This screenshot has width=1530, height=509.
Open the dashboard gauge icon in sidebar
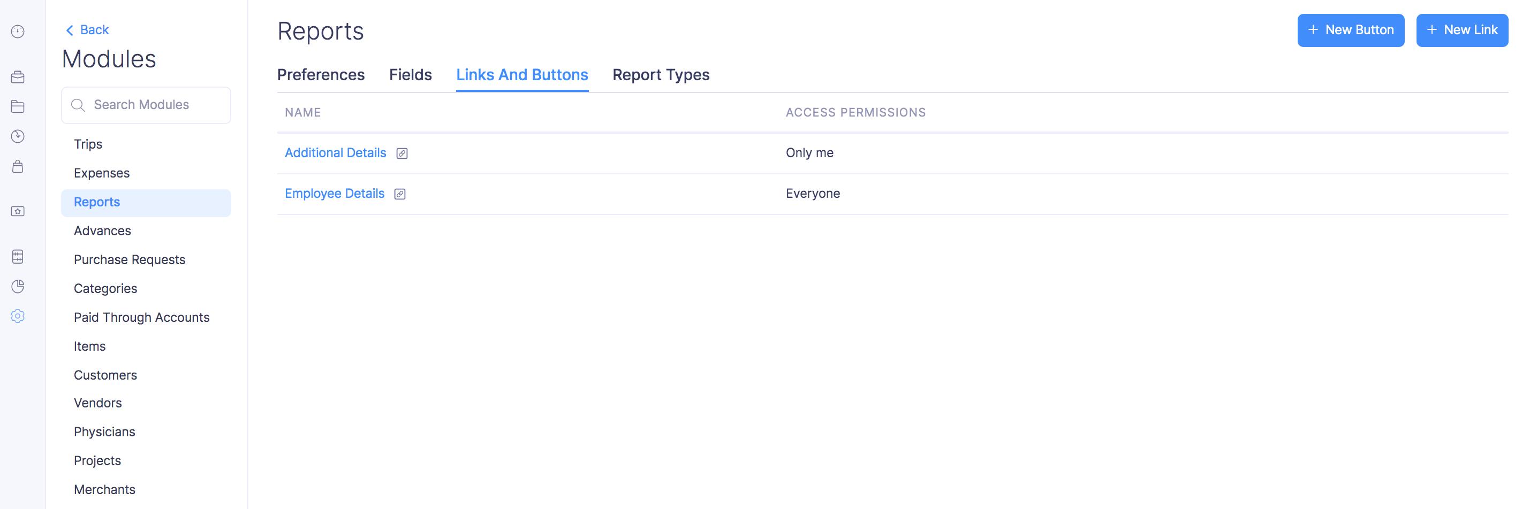[18, 32]
